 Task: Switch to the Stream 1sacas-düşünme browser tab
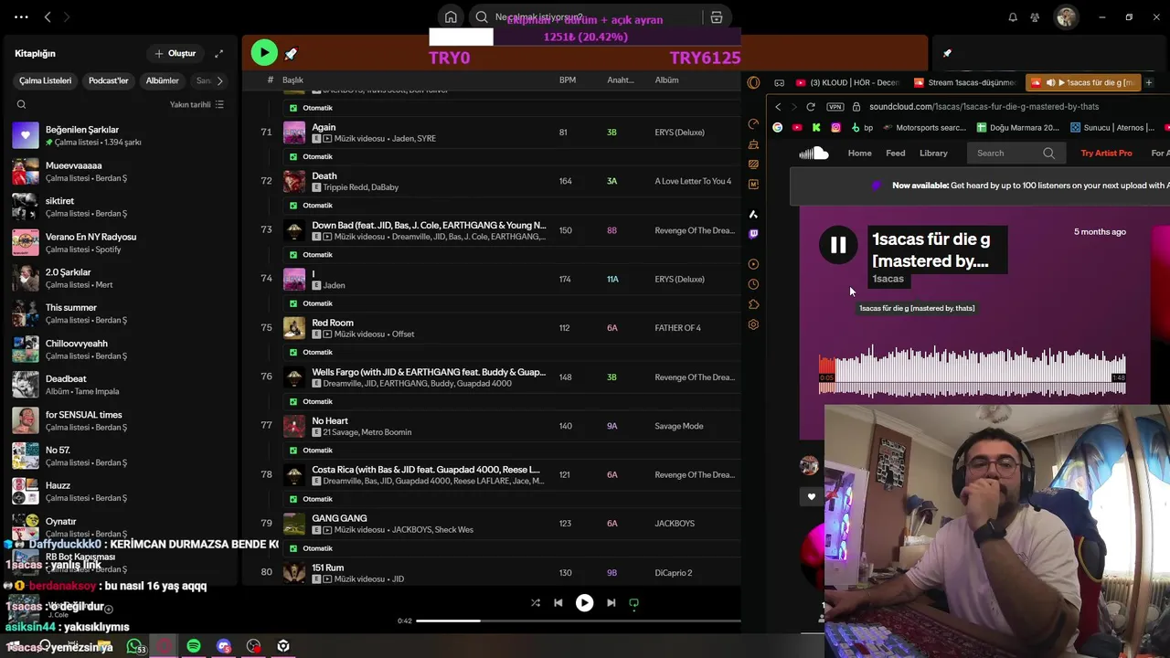pyautogui.click(x=964, y=82)
